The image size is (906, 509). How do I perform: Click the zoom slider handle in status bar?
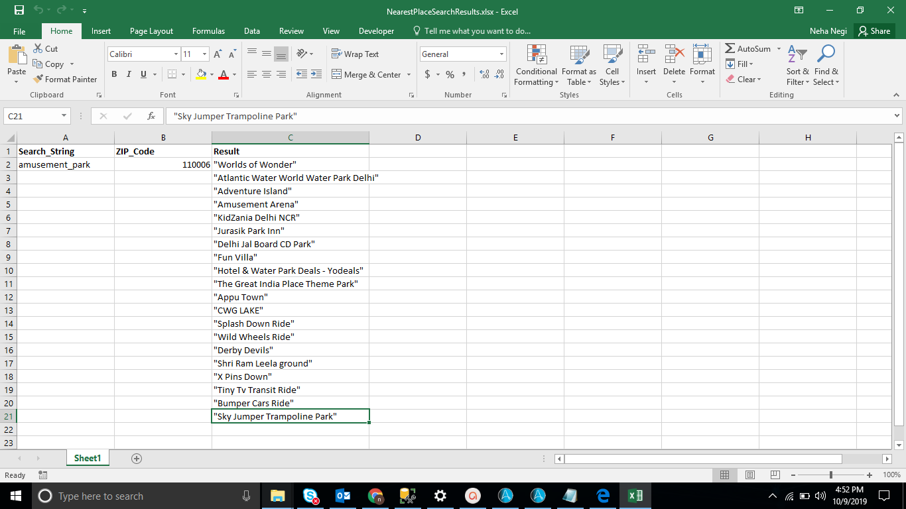(831, 475)
